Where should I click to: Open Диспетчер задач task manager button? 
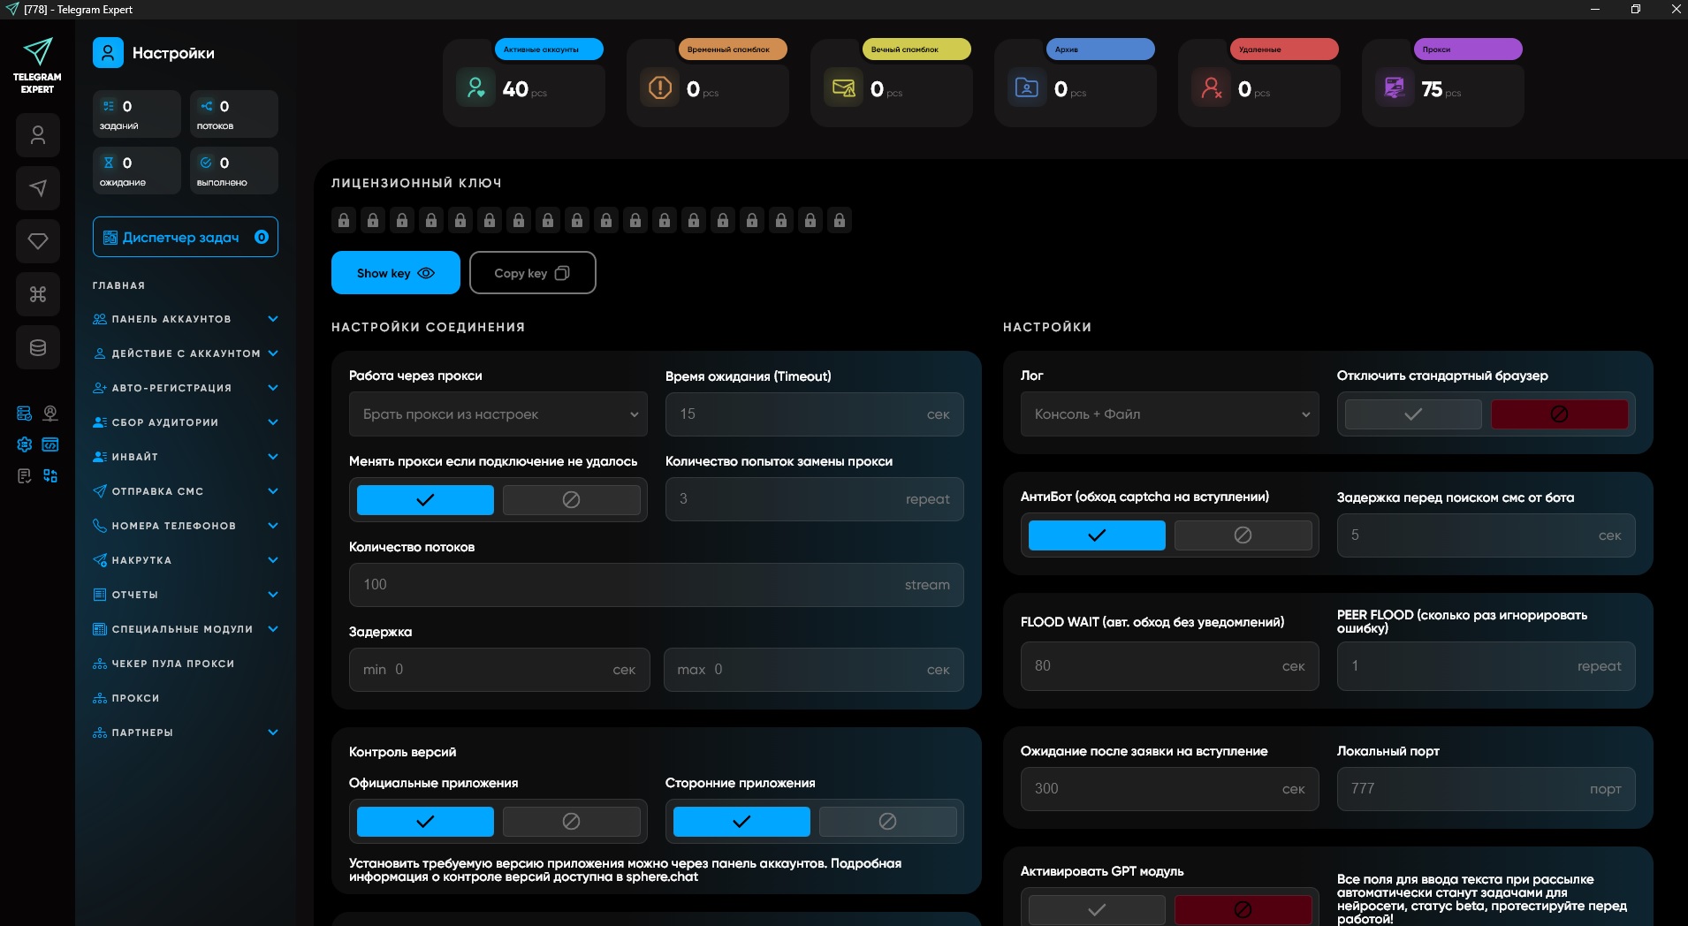click(186, 237)
